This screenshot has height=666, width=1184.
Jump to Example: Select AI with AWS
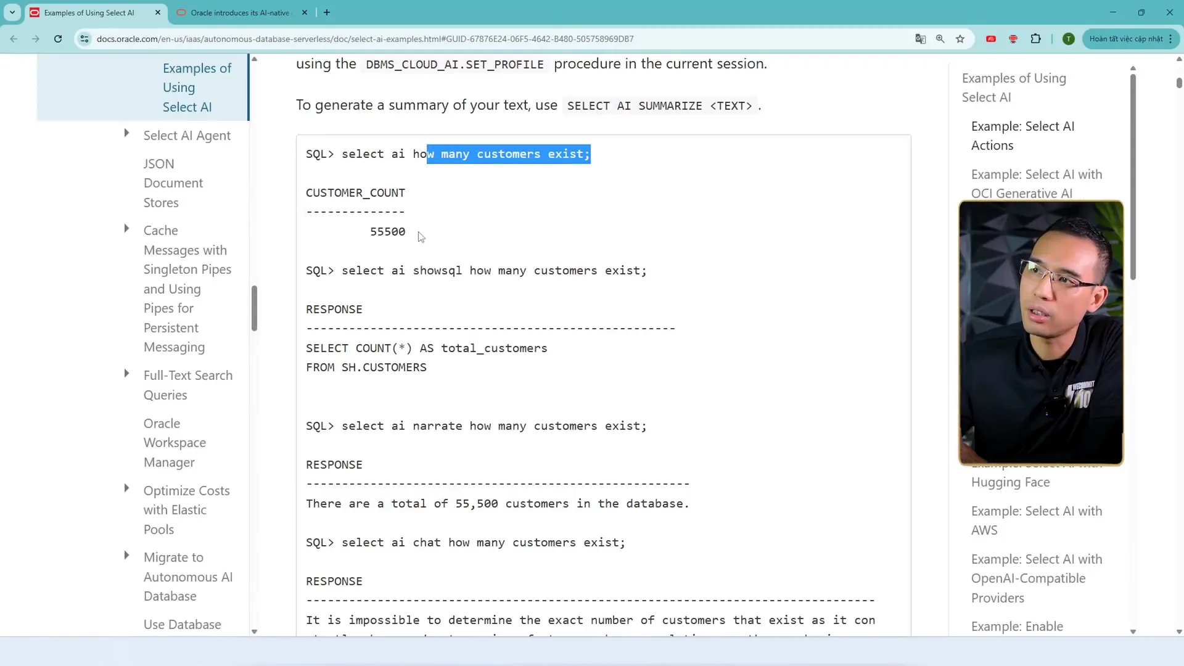pyautogui.click(x=1036, y=520)
